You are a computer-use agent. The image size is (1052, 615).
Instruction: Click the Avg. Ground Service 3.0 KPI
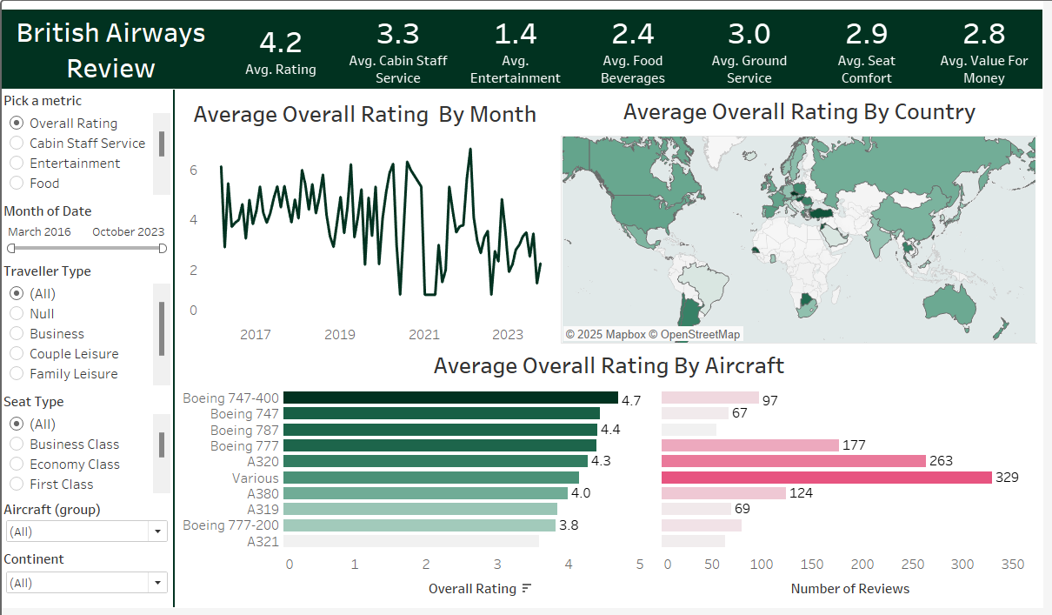[749, 51]
